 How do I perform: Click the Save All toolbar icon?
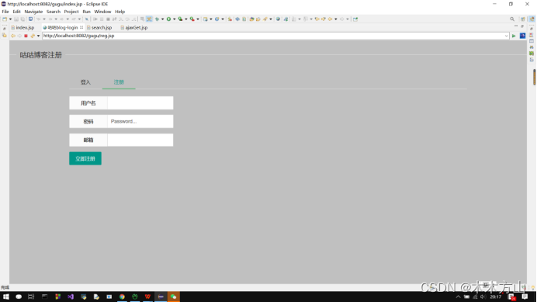23,19
